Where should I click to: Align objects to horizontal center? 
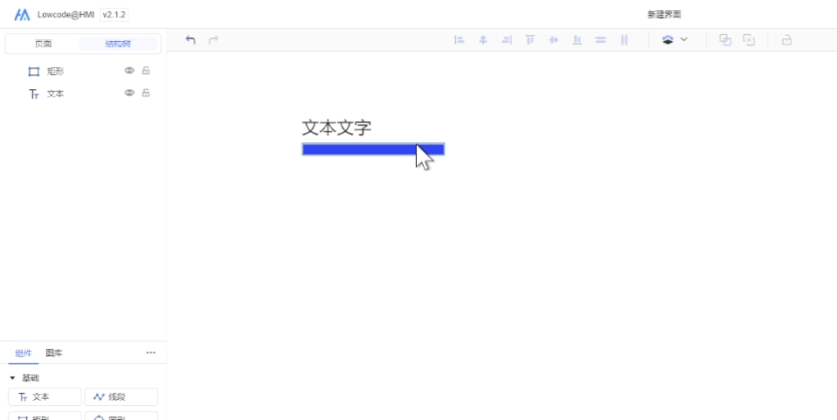coord(483,39)
